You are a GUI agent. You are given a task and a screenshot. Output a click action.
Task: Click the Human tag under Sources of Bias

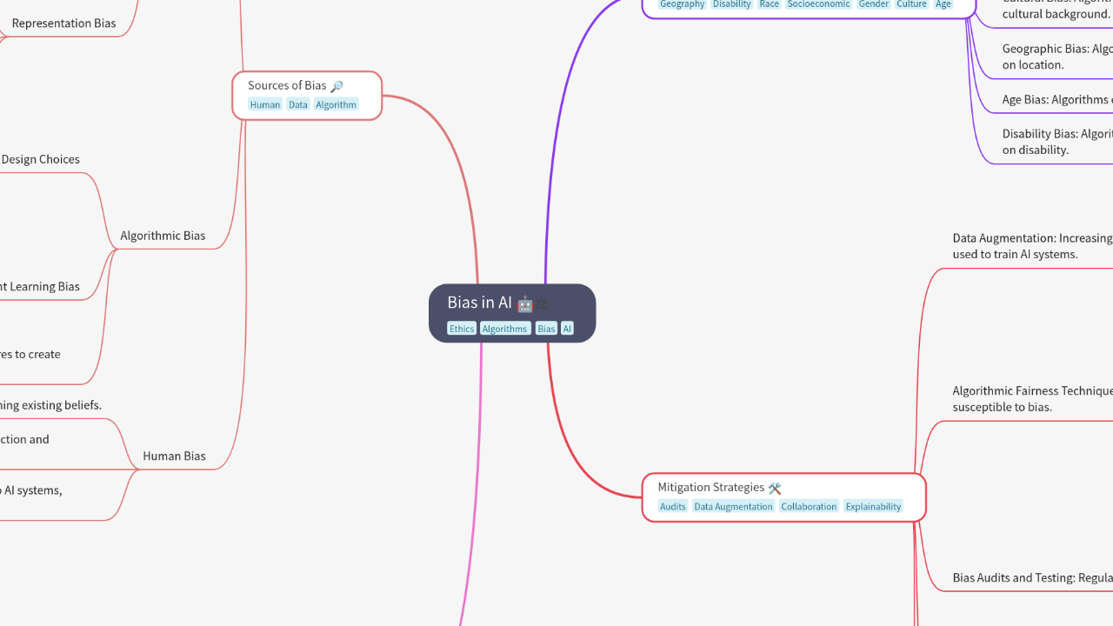[265, 104]
